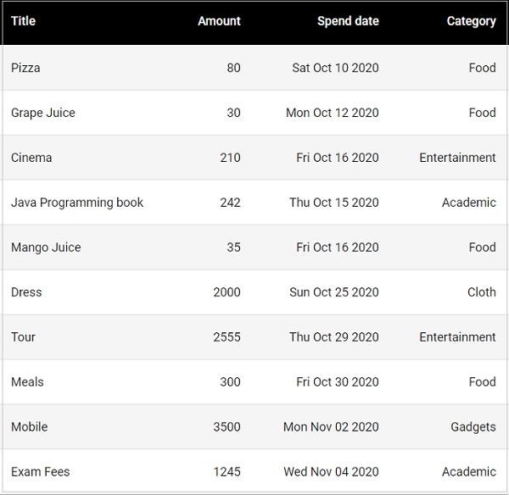Click the date Sun Oct 25 2020
Image resolution: width=509 pixels, height=495 pixels.
(333, 292)
